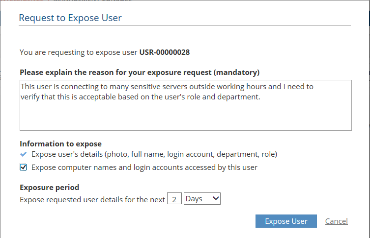Toggle the Expose computer names checkbox
The image size is (370, 238).
(24, 167)
